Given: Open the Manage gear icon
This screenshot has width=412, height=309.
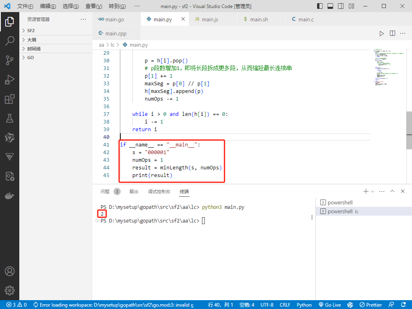Looking at the screenshot, I should (x=10, y=290).
